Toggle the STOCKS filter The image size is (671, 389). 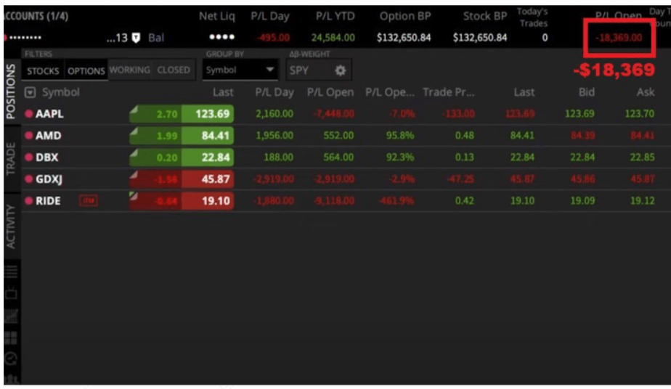click(43, 71)
